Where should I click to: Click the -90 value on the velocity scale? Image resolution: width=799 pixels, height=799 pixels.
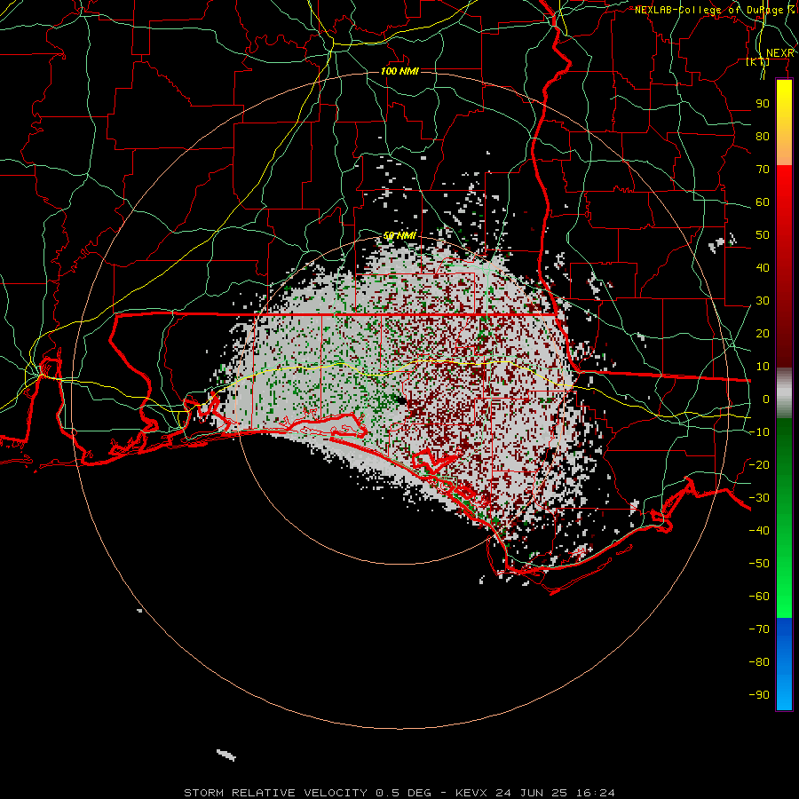click(759, 694)
